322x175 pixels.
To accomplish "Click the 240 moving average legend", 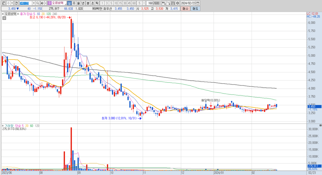I will (x=55, y=14).
